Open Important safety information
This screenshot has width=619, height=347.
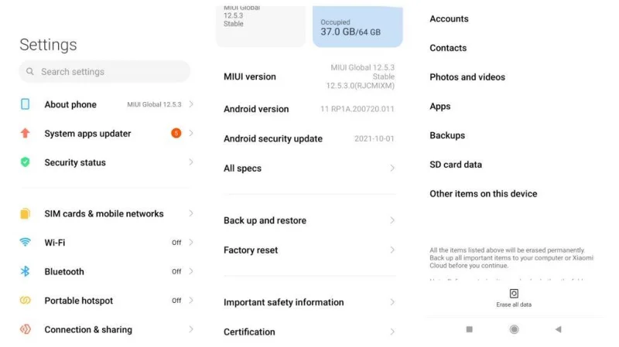tap(309, 302)
